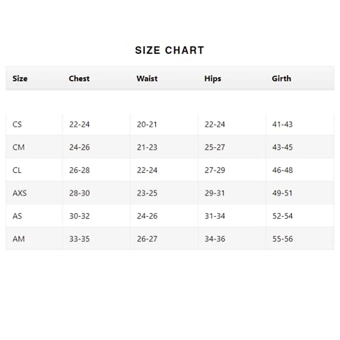
Task: Click the SIZE CHART title
Action: point(169,50)
